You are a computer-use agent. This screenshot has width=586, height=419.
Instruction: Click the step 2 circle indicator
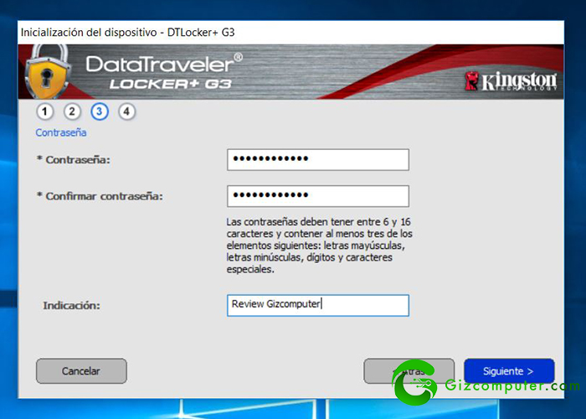point(72,111)
